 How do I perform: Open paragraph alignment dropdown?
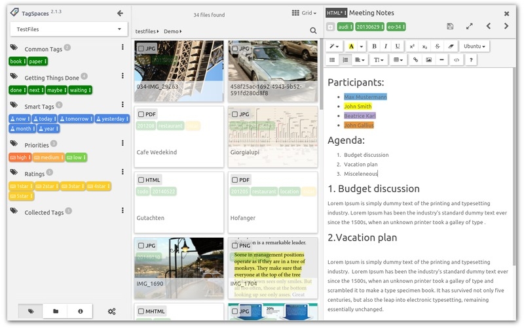[360, 59]
